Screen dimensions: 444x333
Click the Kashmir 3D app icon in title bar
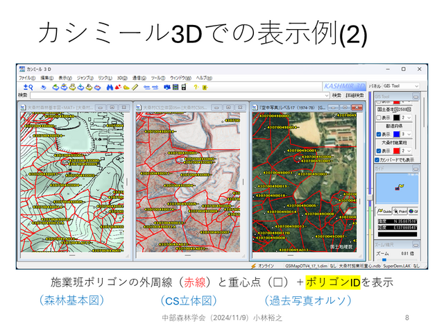coord(22,69)
